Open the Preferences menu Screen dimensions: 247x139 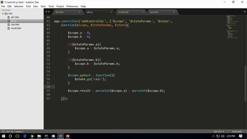pos(72,6)
